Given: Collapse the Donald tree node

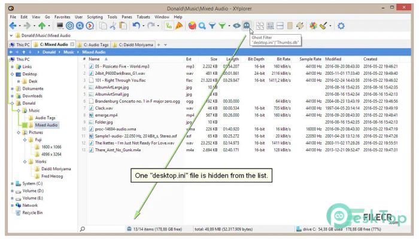Looking at the screenshot, I should (12, 103).
